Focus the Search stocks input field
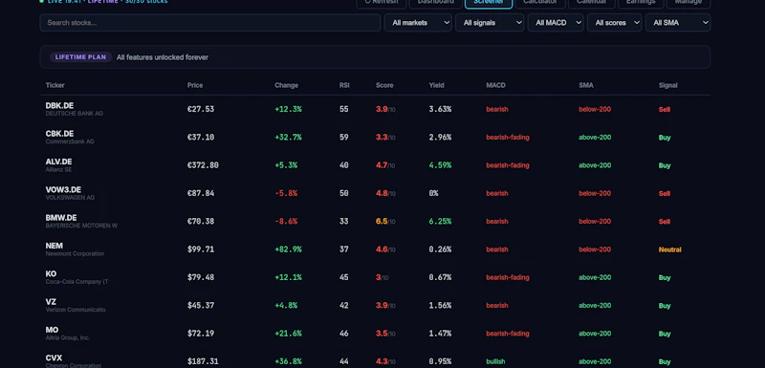765x368 pixels. pos(210,23)
